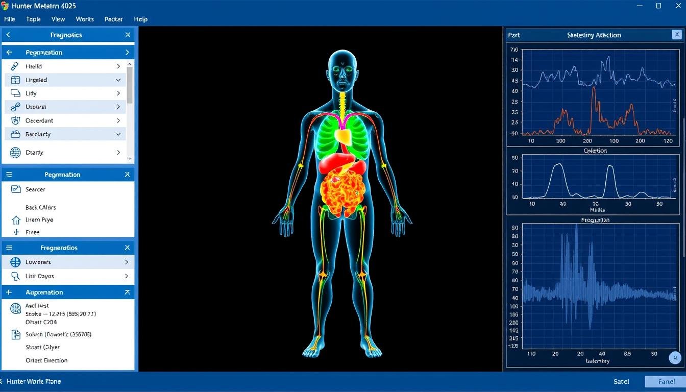Collapse the Urgeted item chevron
Screen dimensions: 686x392
point(118,80)
